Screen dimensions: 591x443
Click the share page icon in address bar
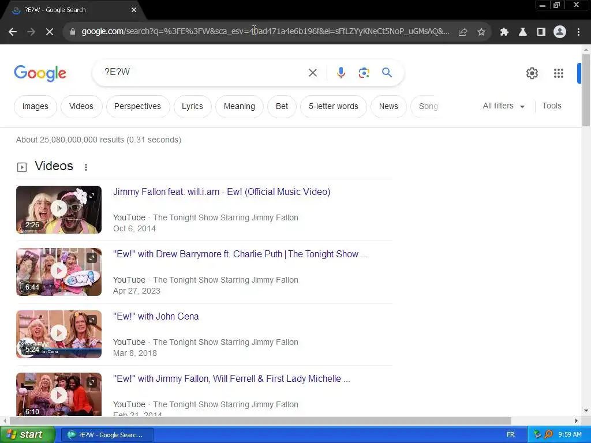pyautogui.click(x=463, y=32)
